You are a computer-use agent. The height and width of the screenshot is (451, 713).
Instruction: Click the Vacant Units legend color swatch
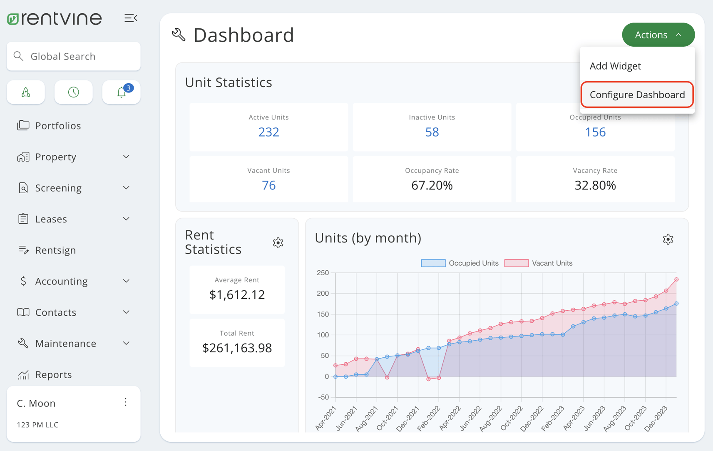(516, 263)
